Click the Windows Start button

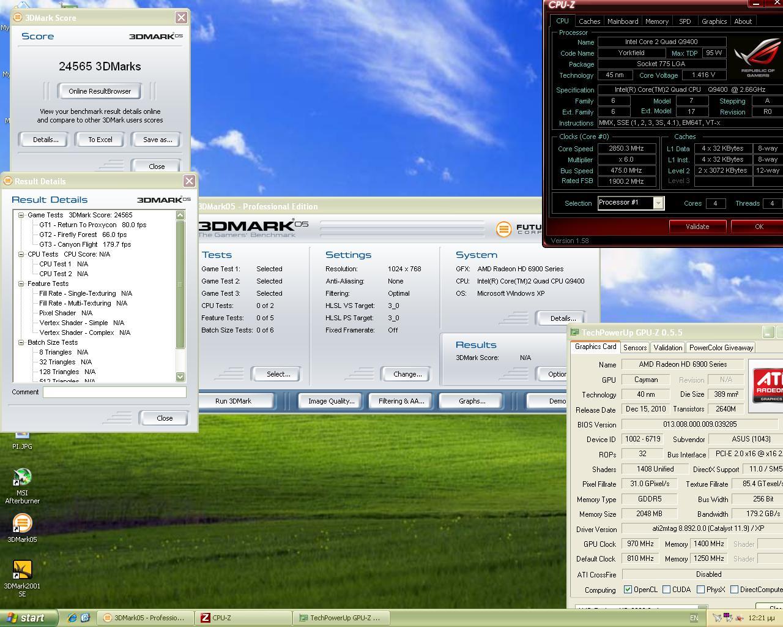click(x=28, y=618)
